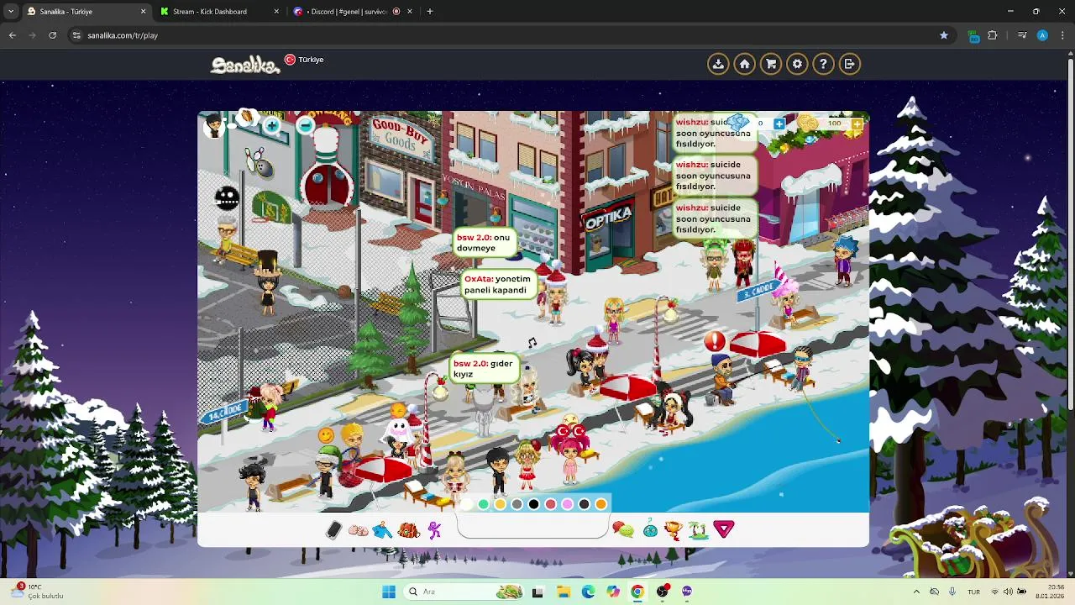Screen dimensions: 1075x605
Task: Select the red chat color swatch
Action: click(551, 504)
